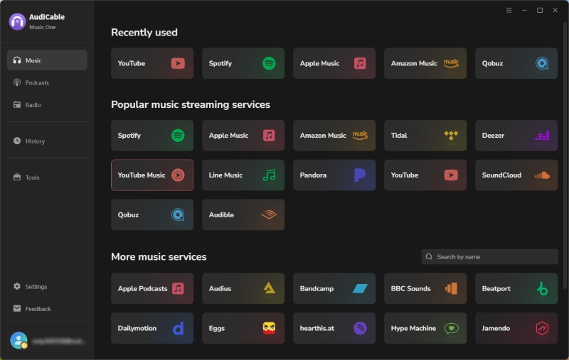Click the Beatport logo icon
This screenshot has height=360, width=569.
[x=542, y=289]
